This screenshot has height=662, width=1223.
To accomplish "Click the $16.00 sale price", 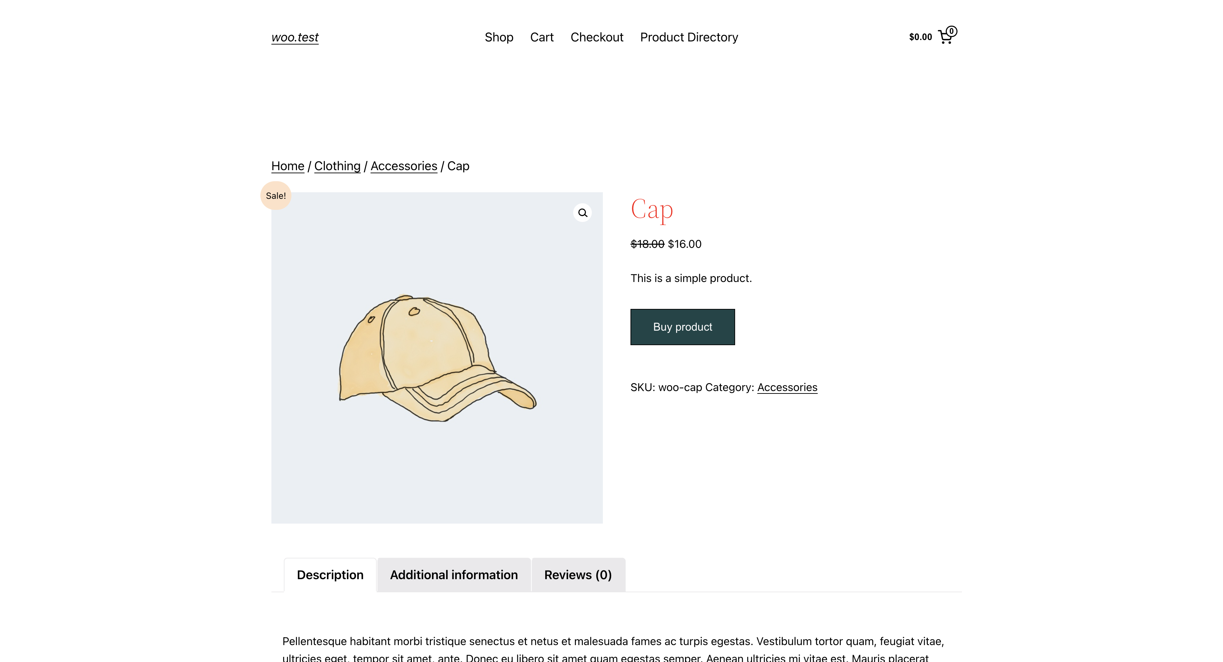I will click(685, 244).
